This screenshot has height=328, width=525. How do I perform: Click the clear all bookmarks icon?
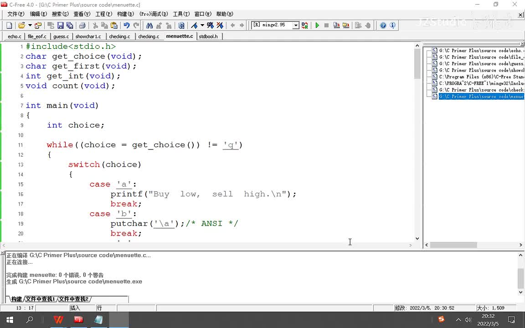coord(220,26)
